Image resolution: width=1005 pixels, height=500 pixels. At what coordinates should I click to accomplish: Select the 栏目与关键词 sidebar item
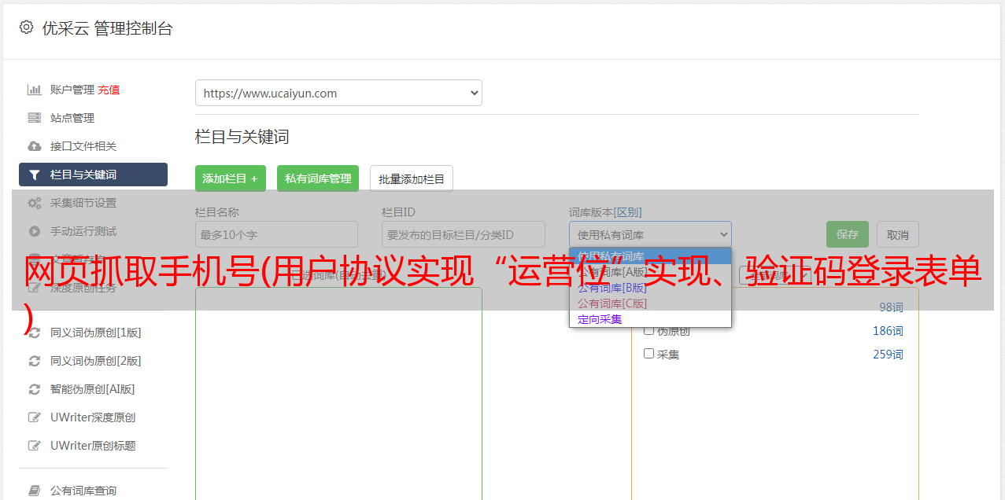pos(93,175)
